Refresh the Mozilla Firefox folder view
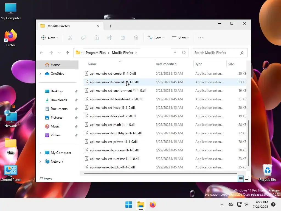Screen dimensions: 281x211 (x=184, y=52)
